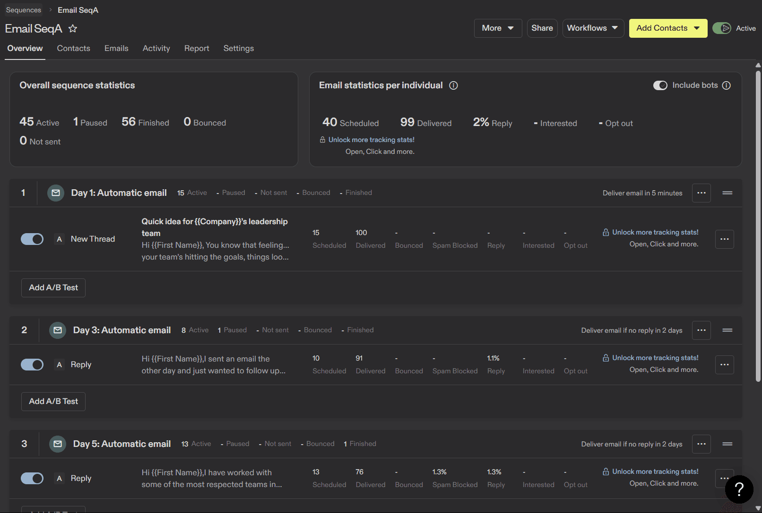Click variant A badge of New Thread email

coord(59,239)
